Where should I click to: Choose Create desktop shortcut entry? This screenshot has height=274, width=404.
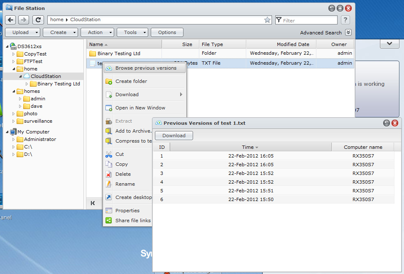click(128, 197)
